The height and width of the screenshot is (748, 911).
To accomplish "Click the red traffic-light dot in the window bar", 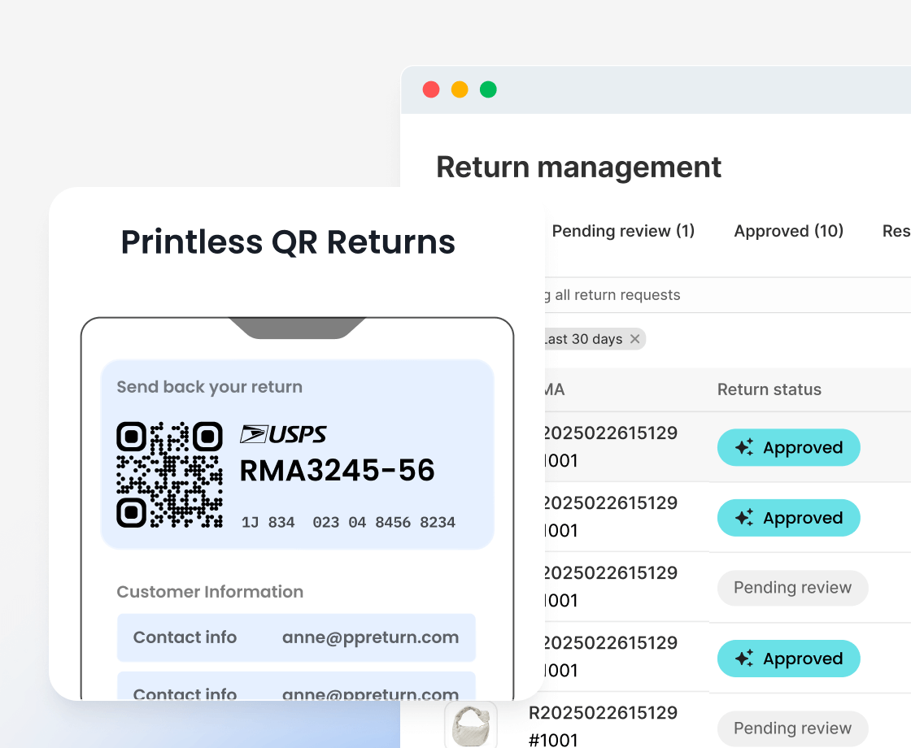I will (x=430, y=89).
